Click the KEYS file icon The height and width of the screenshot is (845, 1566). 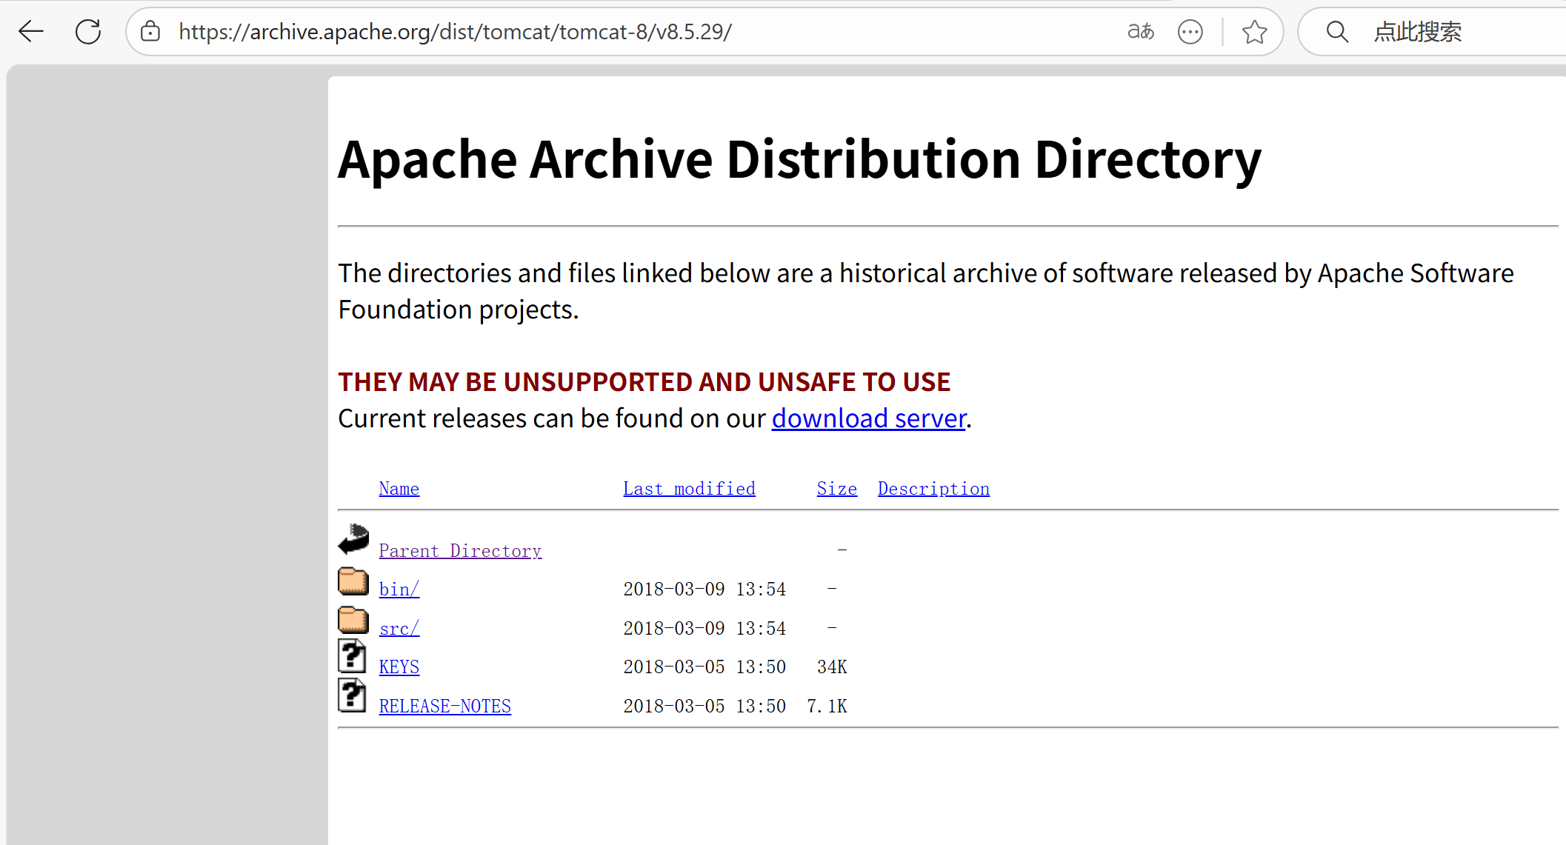(353, 656)
